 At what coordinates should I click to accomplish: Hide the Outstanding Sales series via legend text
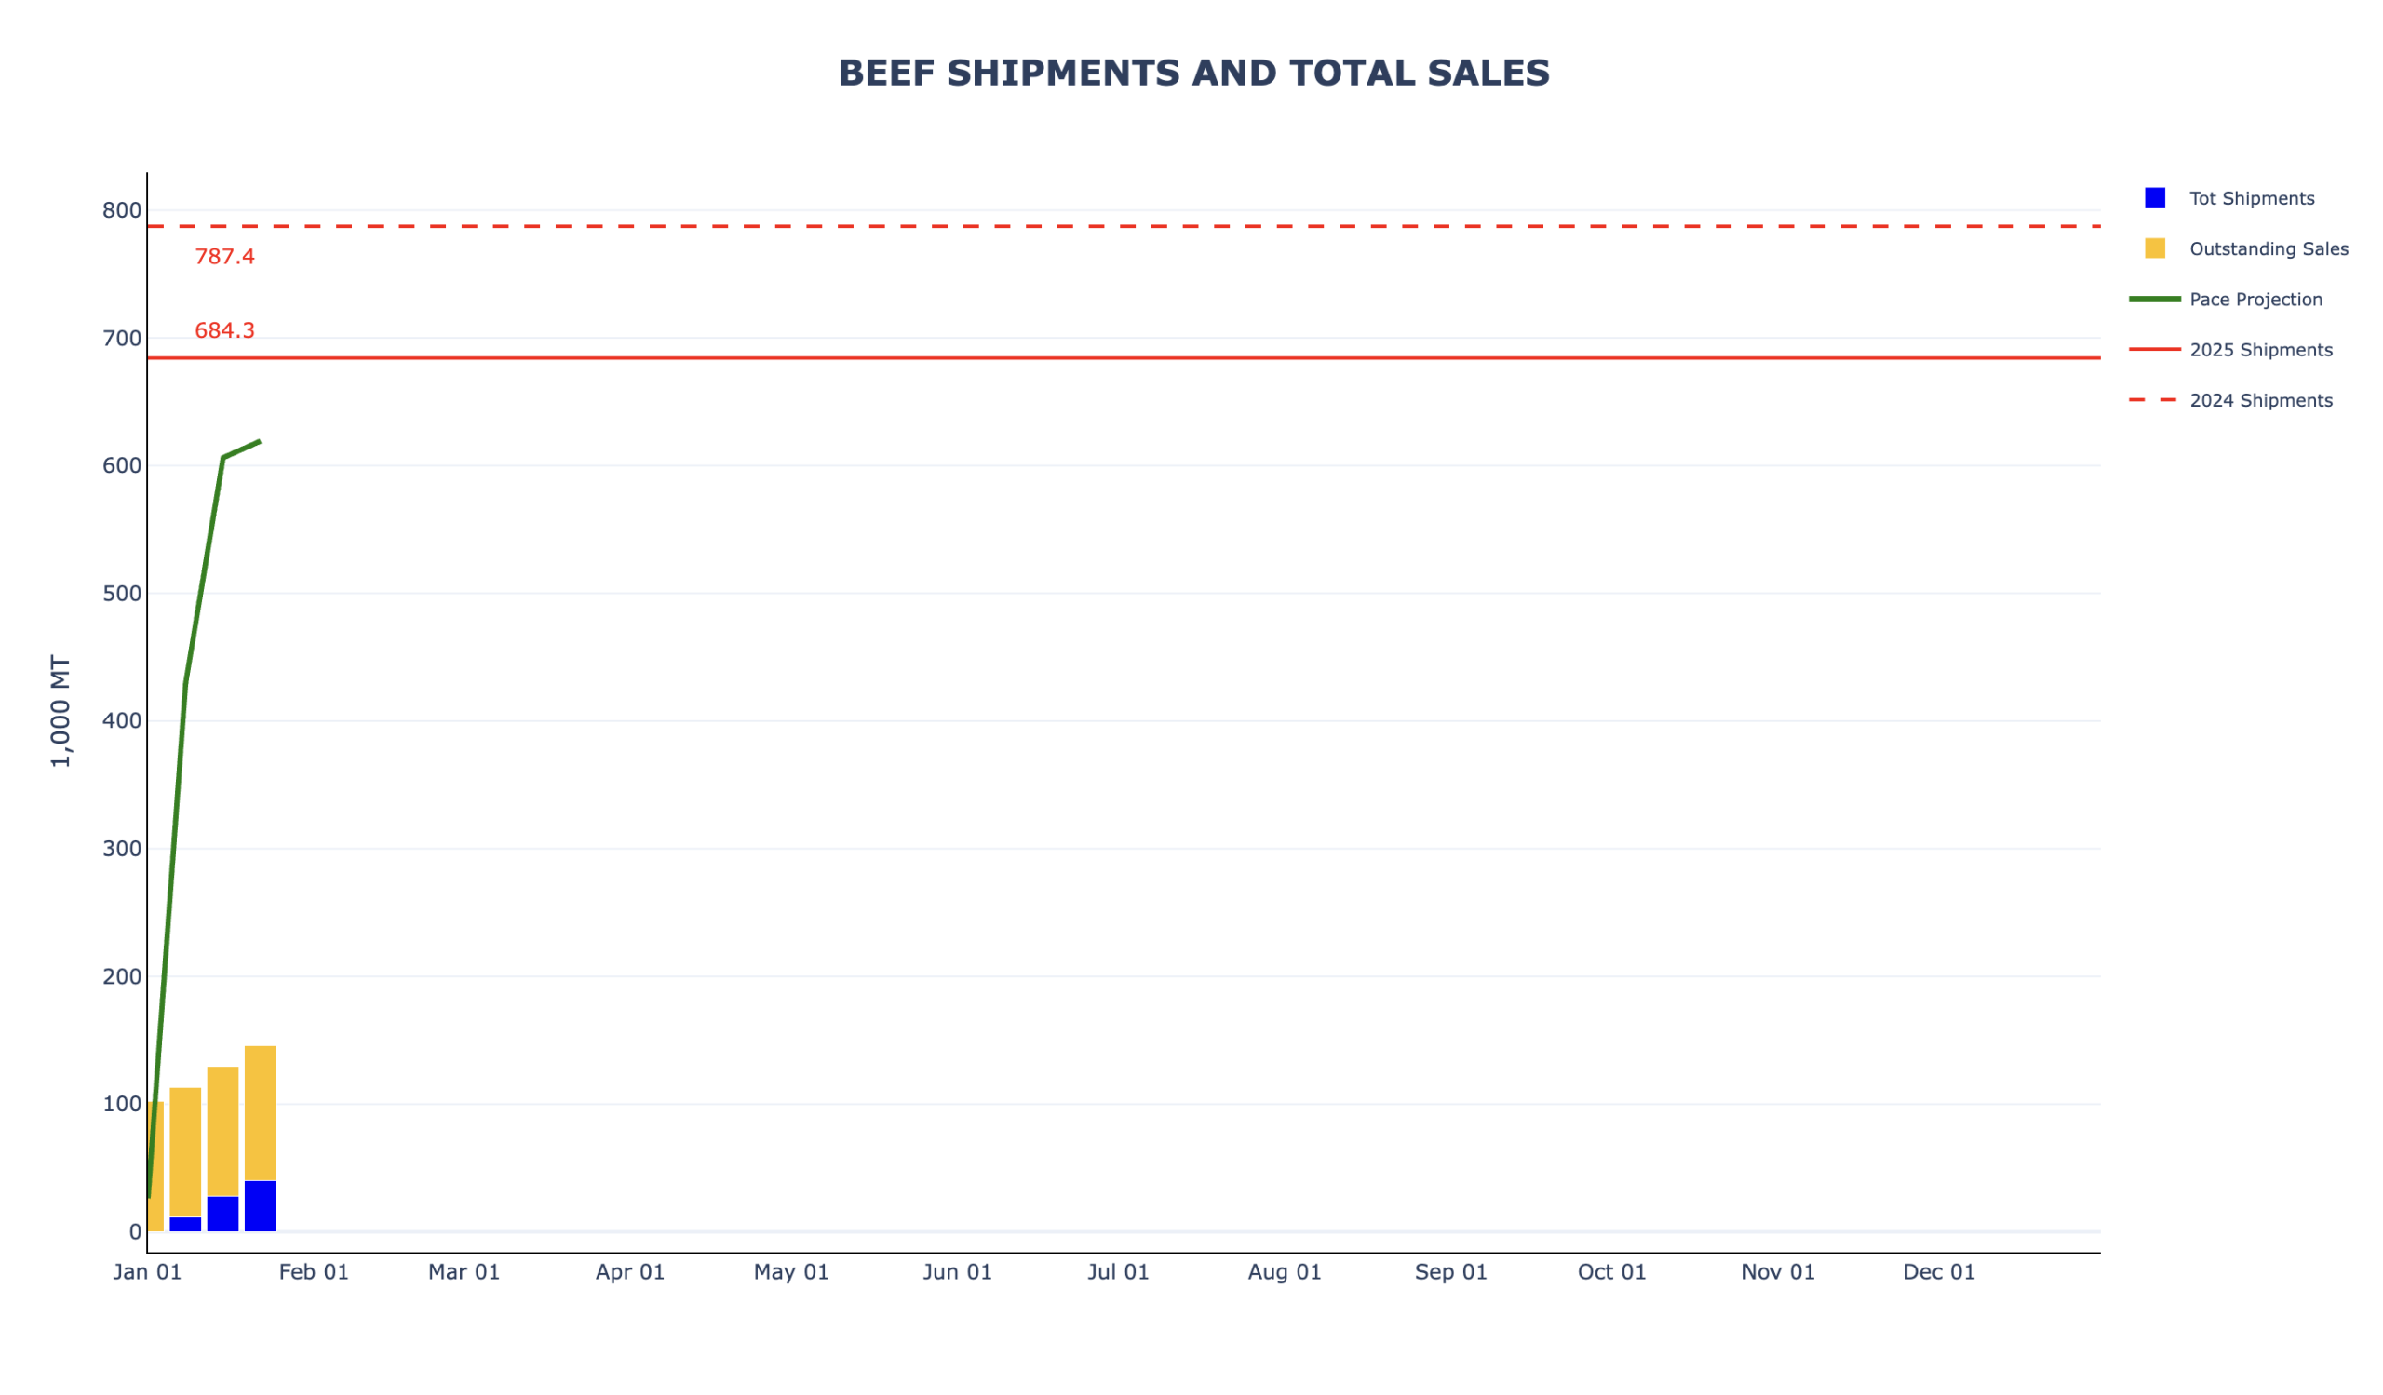click(x=2269, y=249)
